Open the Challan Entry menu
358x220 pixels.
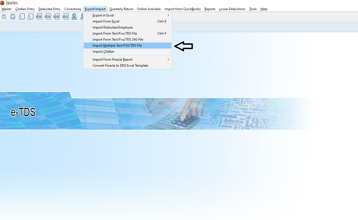(25, 9)
